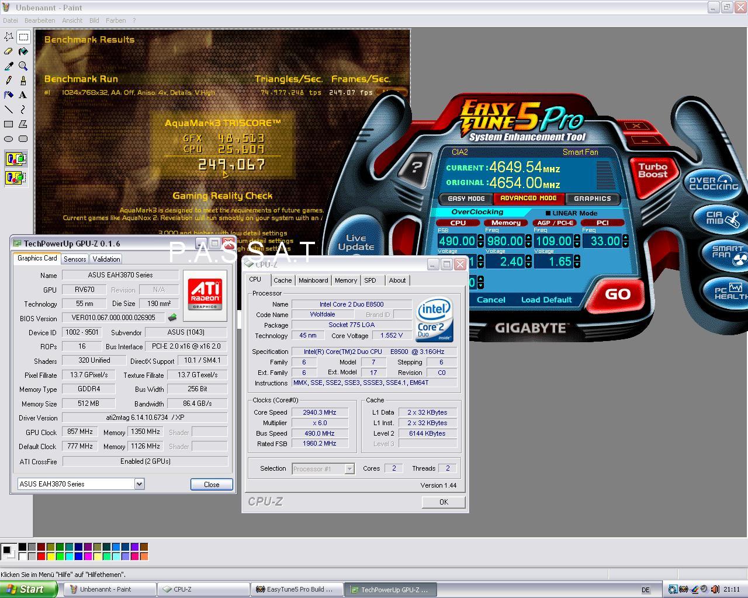The width and height of the screenshot is (748, 598).
Task: Click OK in the CPU-Z window
Action: pos(444,502)
